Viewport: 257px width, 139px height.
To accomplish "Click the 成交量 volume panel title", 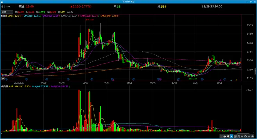I will (5, 87).
